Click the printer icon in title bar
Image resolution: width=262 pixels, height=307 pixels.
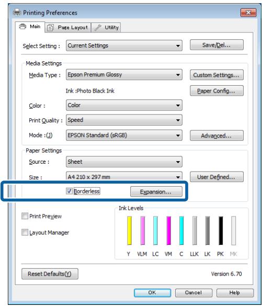tap(17, 13)
